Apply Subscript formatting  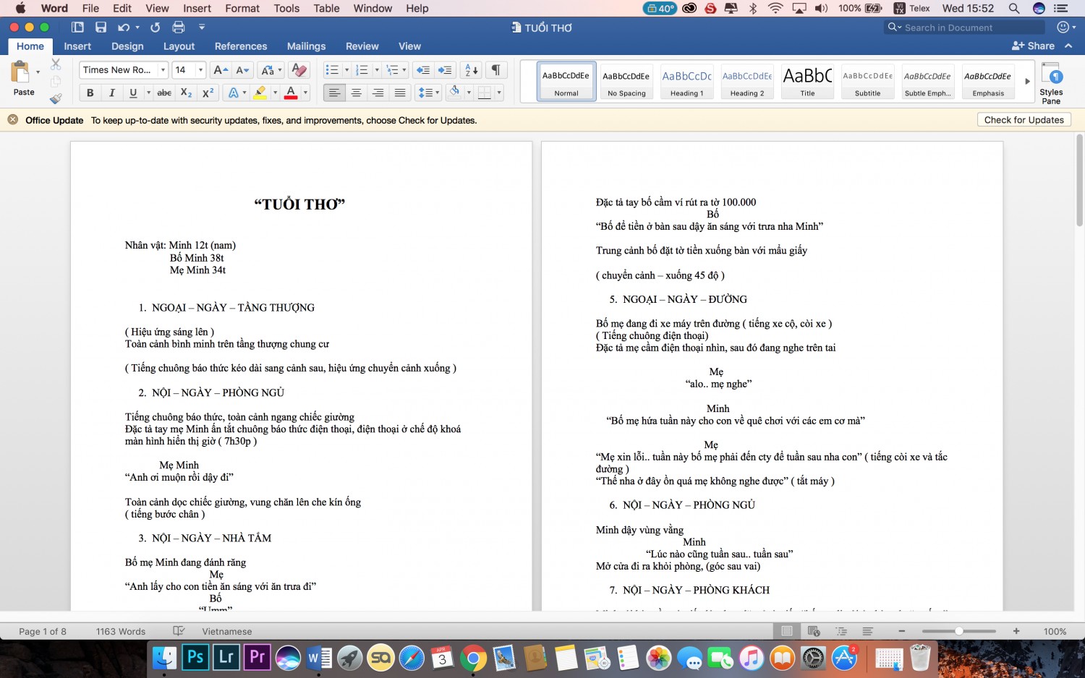pos(186,93)
